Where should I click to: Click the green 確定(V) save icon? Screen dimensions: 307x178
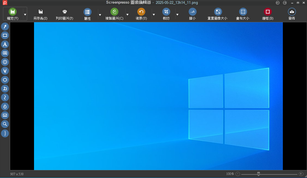pyautogui.click(x=13, y=12)
